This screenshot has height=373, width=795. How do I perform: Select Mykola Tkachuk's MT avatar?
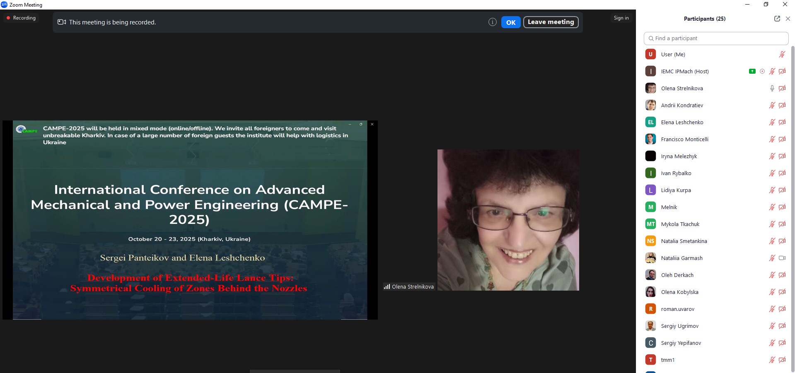pos(650,224)
